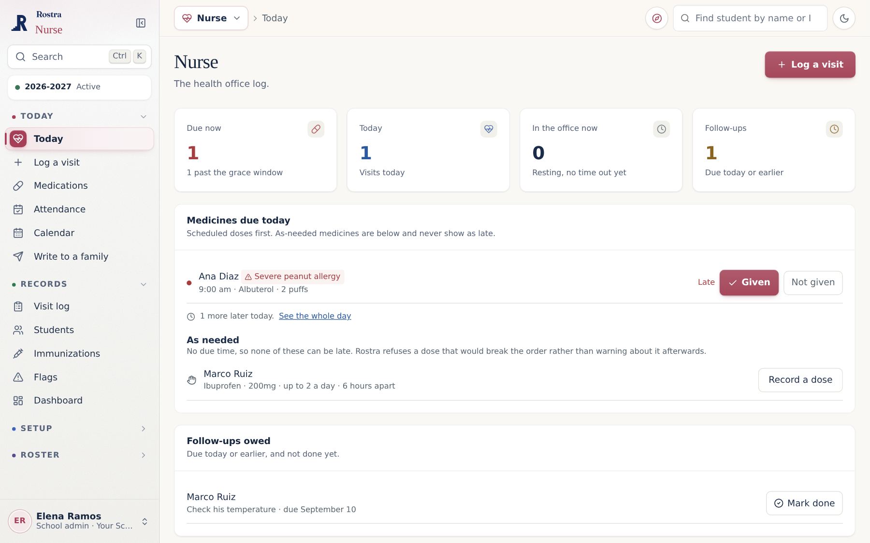
Task: Click the pill icon next to Medications
Action: (18, 186)
